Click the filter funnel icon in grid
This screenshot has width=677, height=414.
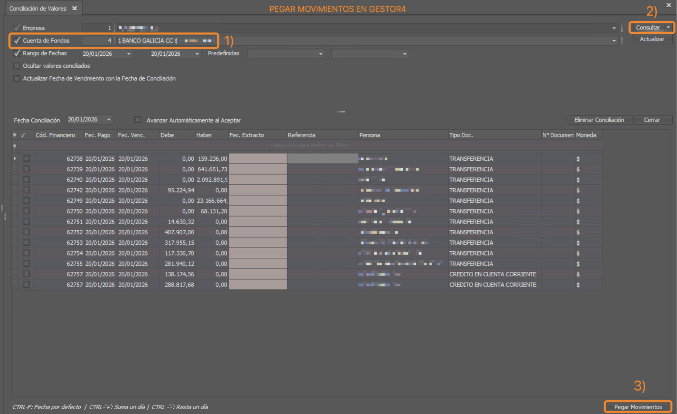coord(15,146)
